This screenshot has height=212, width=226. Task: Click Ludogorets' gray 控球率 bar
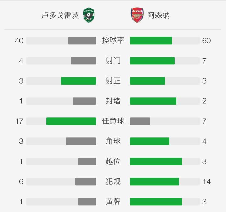[x=82, y=41]
